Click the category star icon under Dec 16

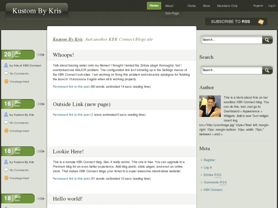click(x=6, y=131)
